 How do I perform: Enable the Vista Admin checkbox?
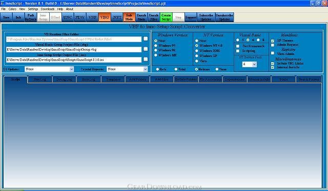(x=273, y=53)
